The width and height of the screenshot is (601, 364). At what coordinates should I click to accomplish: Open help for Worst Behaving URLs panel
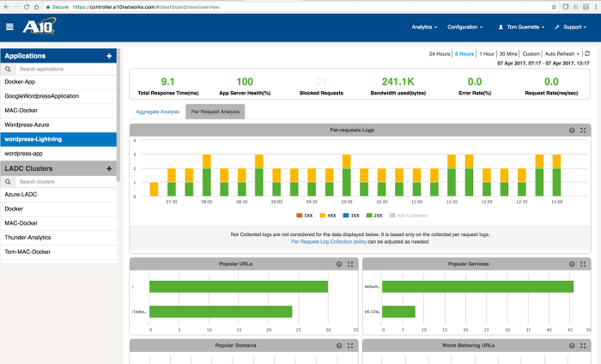(572, 346)
